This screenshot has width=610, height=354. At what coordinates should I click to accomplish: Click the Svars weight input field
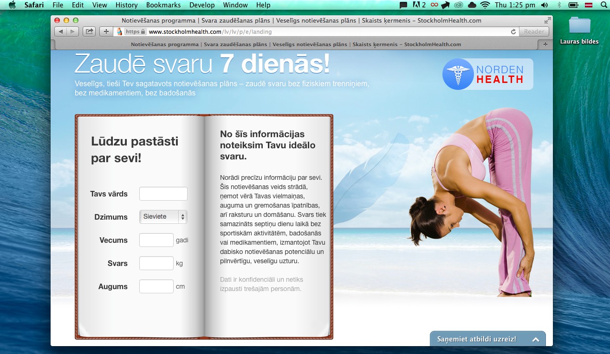[x=156, y=263]
